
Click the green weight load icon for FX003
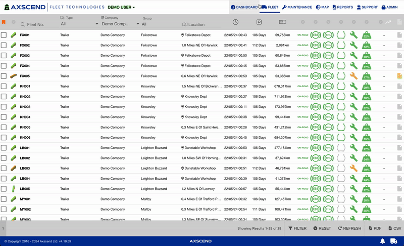(367, 56)
